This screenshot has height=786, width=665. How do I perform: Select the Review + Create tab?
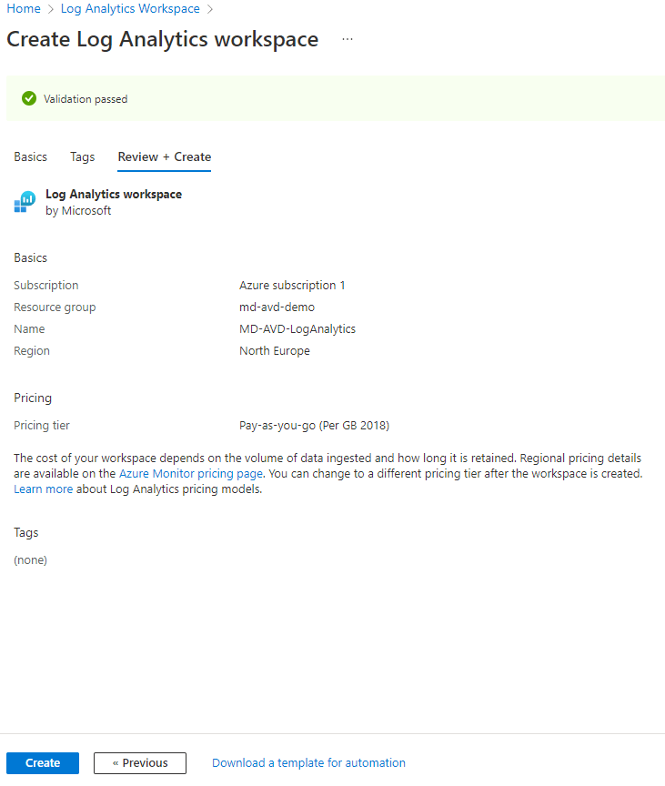coord(165,156)
